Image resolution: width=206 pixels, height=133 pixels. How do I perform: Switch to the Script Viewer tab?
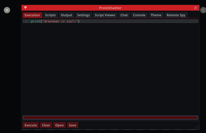(105, 15)
